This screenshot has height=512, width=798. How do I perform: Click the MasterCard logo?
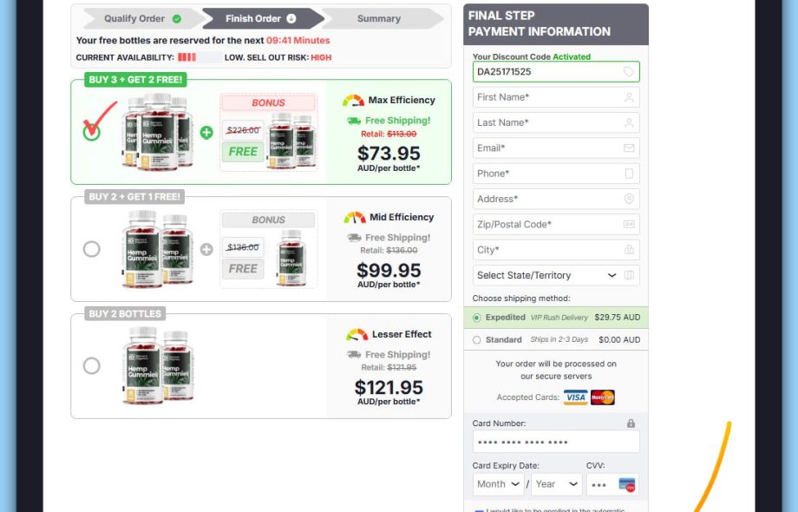point(603,397)
